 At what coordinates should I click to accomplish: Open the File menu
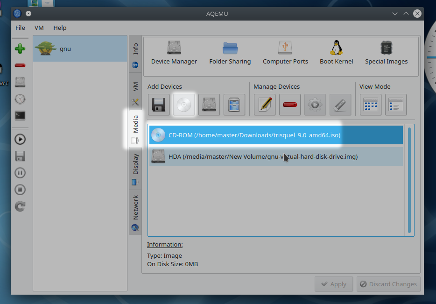pos(20,28)
